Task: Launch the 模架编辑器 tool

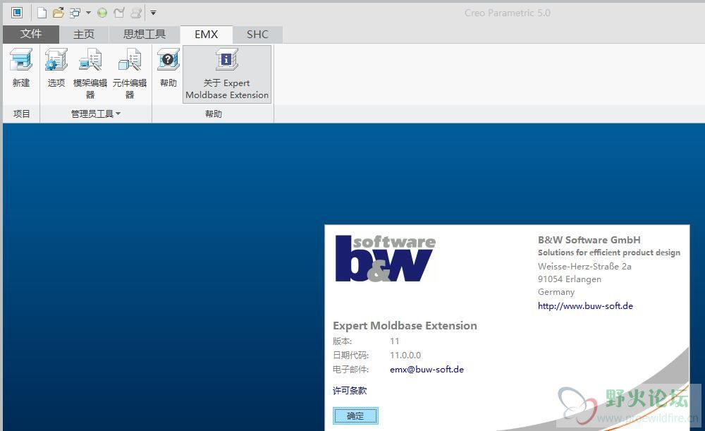Action: point(90,73)
